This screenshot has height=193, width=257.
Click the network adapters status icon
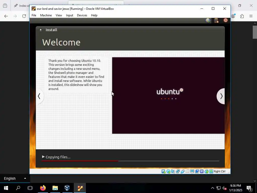click(178, 171)
